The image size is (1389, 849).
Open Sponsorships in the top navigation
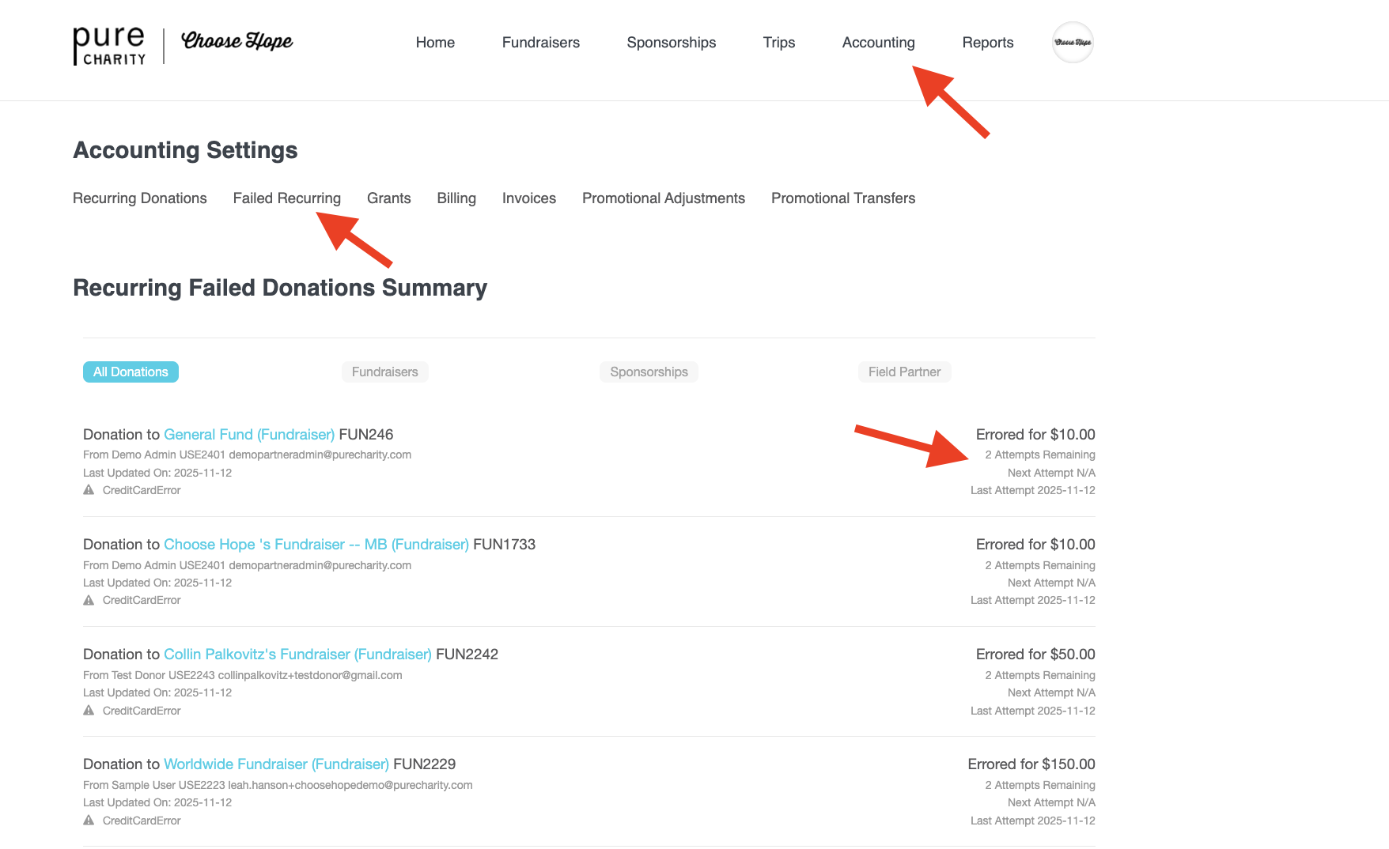[671, 43]
